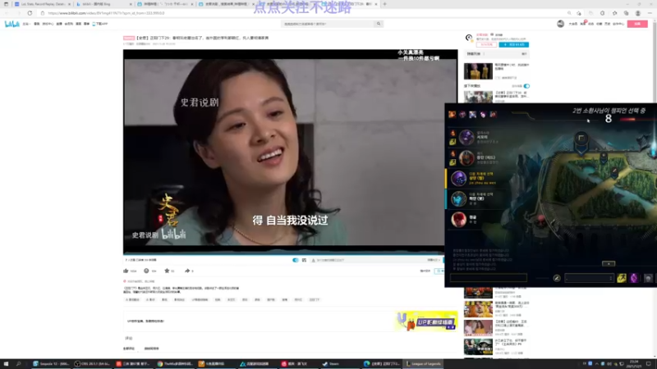The image size is (657, 369).
Task: Click the video title text above the player
Action: click(202, 38)
